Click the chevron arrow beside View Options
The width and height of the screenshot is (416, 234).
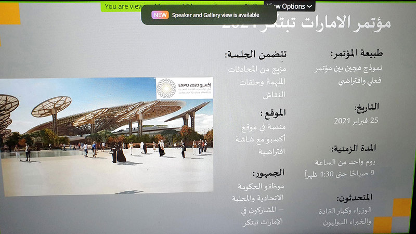point(310,6)
